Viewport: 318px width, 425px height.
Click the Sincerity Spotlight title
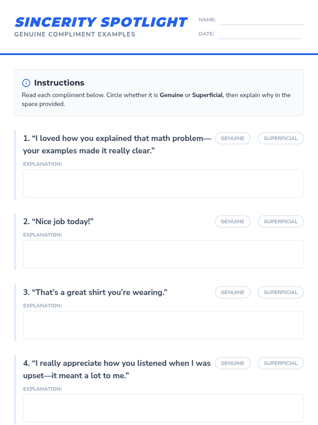pyautogui.click(x=101, y=22)
